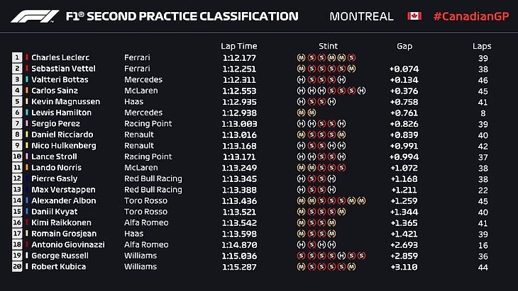Select the Stint column header
The height and width of the screenshot is (291, 518).
pyautogui.click(x=329, y=46)
